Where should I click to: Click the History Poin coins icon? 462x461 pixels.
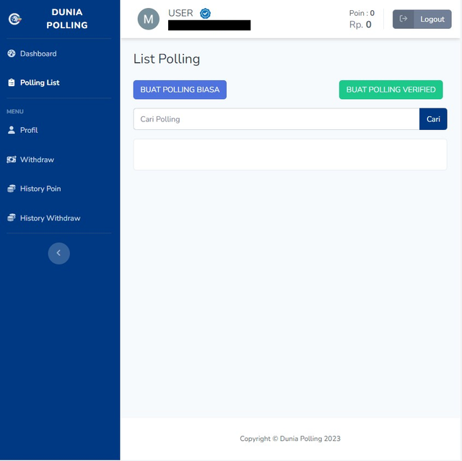click(x=12, y=189)
